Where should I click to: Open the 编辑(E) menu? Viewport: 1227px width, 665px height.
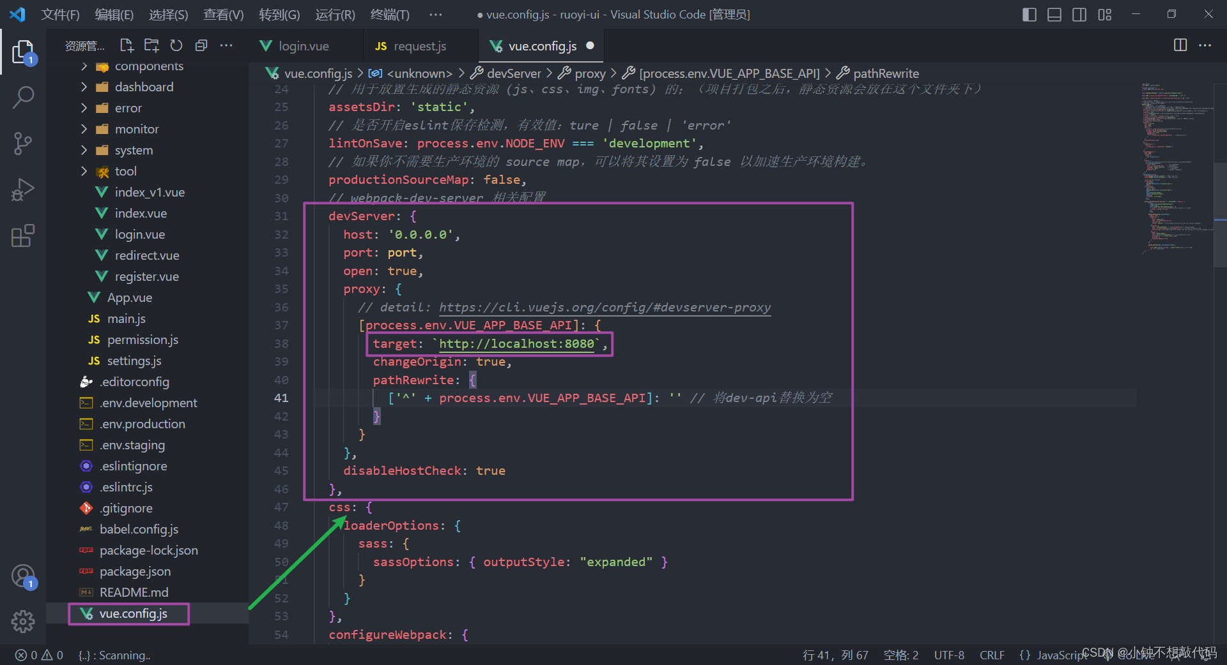click(114, 14)
